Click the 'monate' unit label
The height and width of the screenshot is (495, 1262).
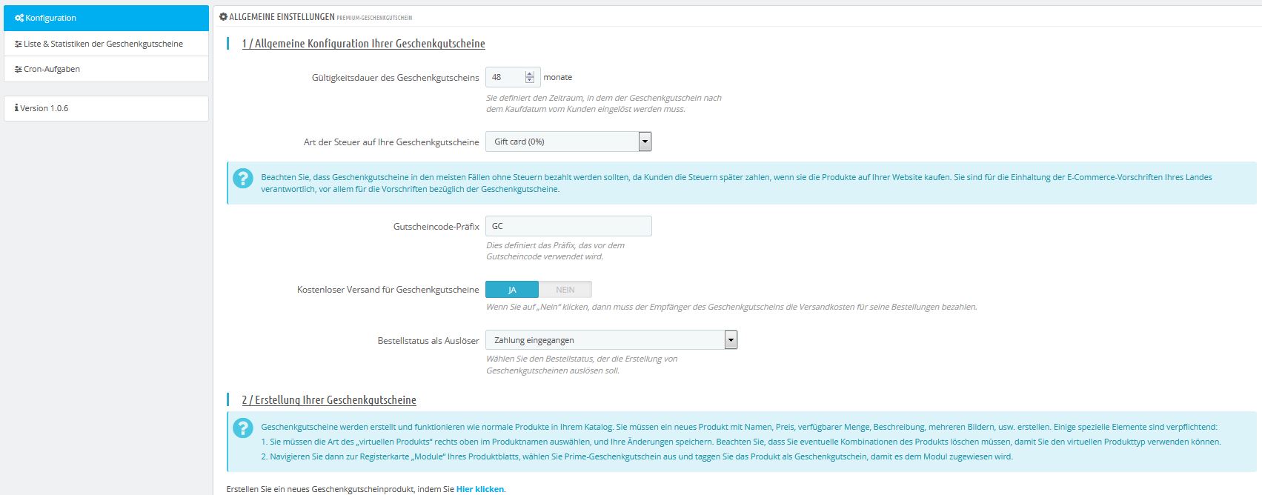tap(558, 77)
